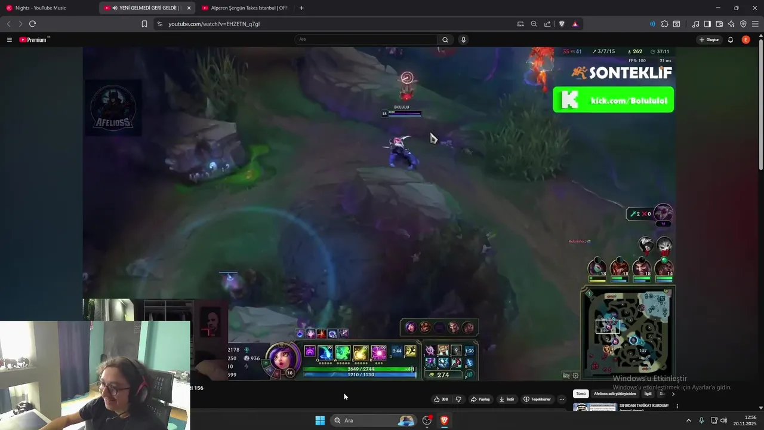
Task: Click the Oluştur create button
Action: [710, 40]
